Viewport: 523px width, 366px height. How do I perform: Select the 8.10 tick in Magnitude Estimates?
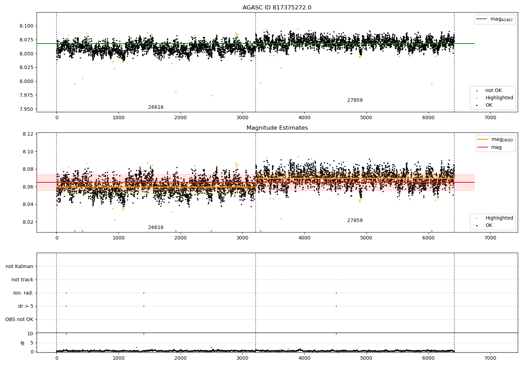pos(28,152)
